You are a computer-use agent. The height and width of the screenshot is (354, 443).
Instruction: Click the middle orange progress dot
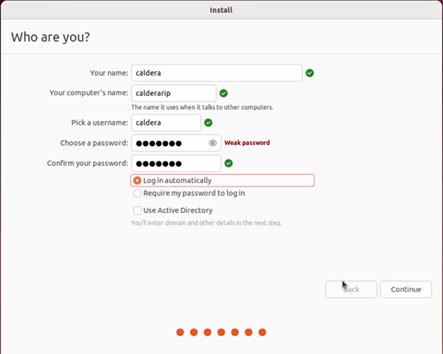221,333
